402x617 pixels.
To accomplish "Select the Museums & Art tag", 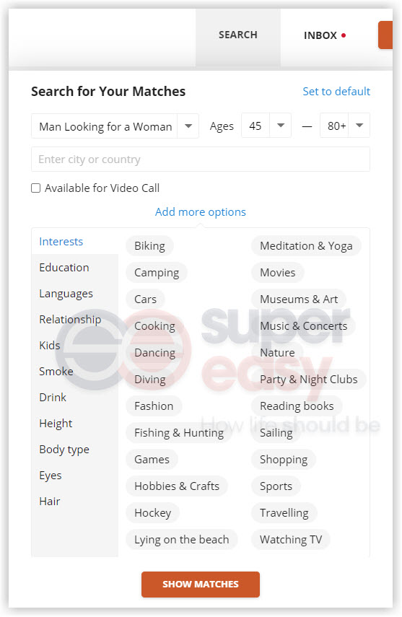I will 299,299.
